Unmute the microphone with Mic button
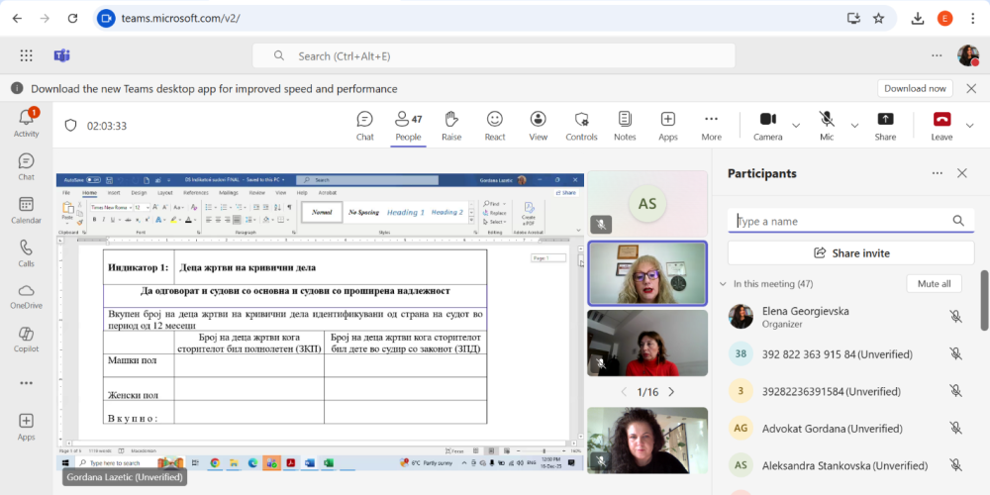Viewport: 990px width, 495px height. [827, 125]
